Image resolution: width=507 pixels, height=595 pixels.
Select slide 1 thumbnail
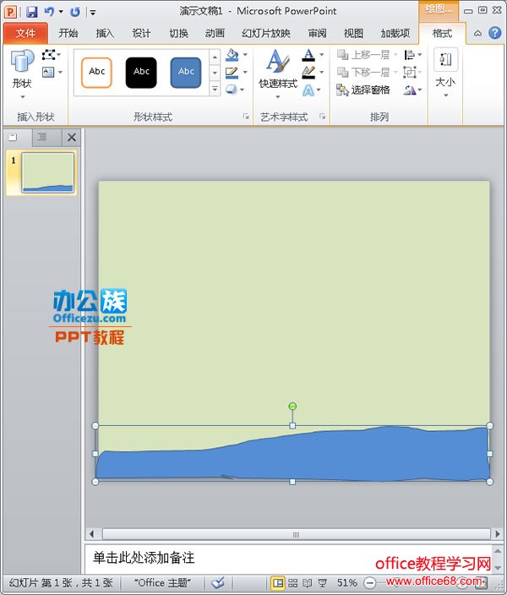[x=47, y=172]
